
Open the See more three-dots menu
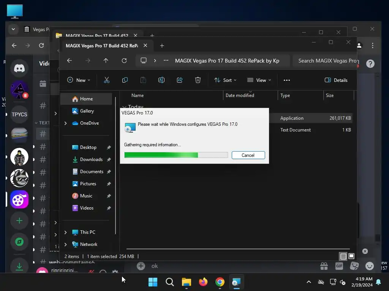pyautogui.click(x=287, y=80)
